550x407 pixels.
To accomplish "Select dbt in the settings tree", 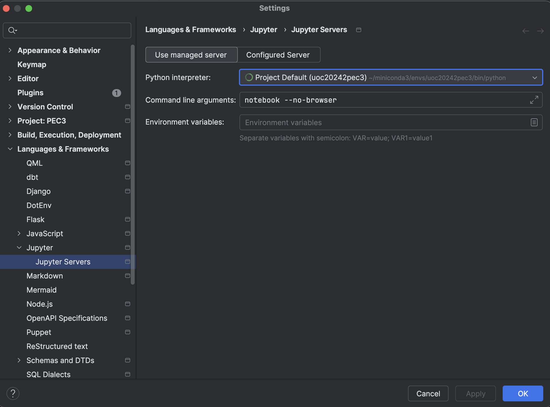I will [32, 177].
